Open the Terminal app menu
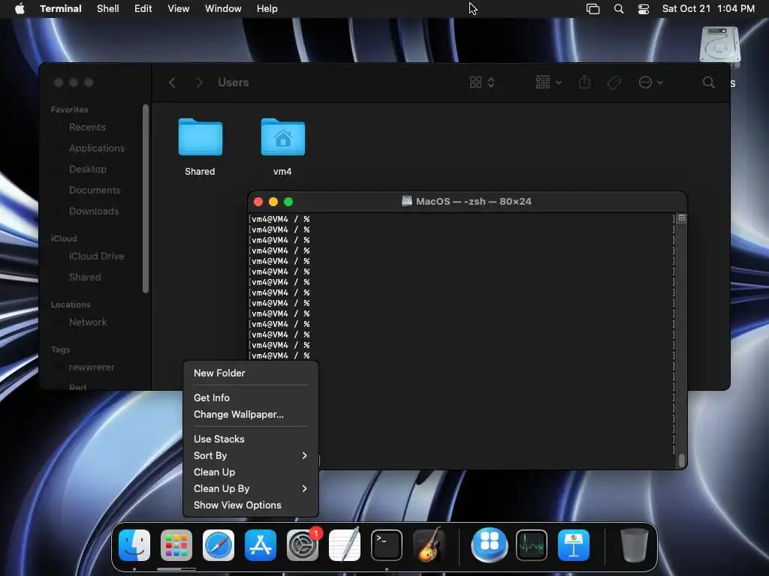This screenshot has width=769, height=576. [x=61, y=9]
